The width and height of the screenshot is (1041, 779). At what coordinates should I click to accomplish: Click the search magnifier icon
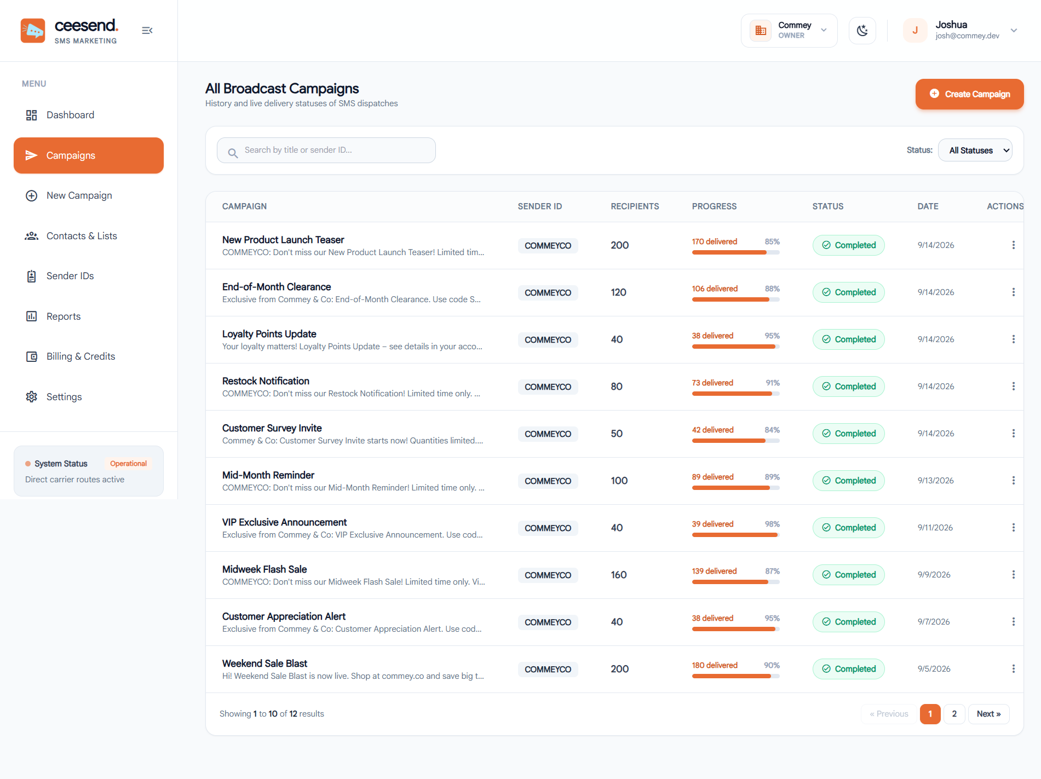(233, 153)
